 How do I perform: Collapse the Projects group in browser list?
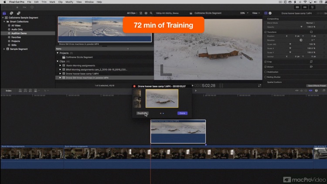pyautogui.click(x=58, y=53)
